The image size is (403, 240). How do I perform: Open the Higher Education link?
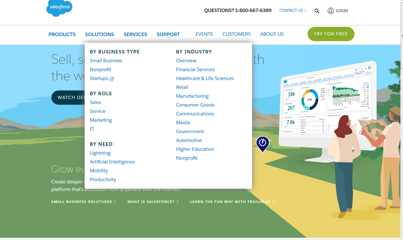195,149
